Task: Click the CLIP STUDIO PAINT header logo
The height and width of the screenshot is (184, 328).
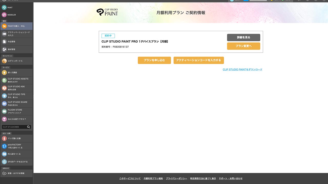Action: pyautogui.click(x=107, y=12)
